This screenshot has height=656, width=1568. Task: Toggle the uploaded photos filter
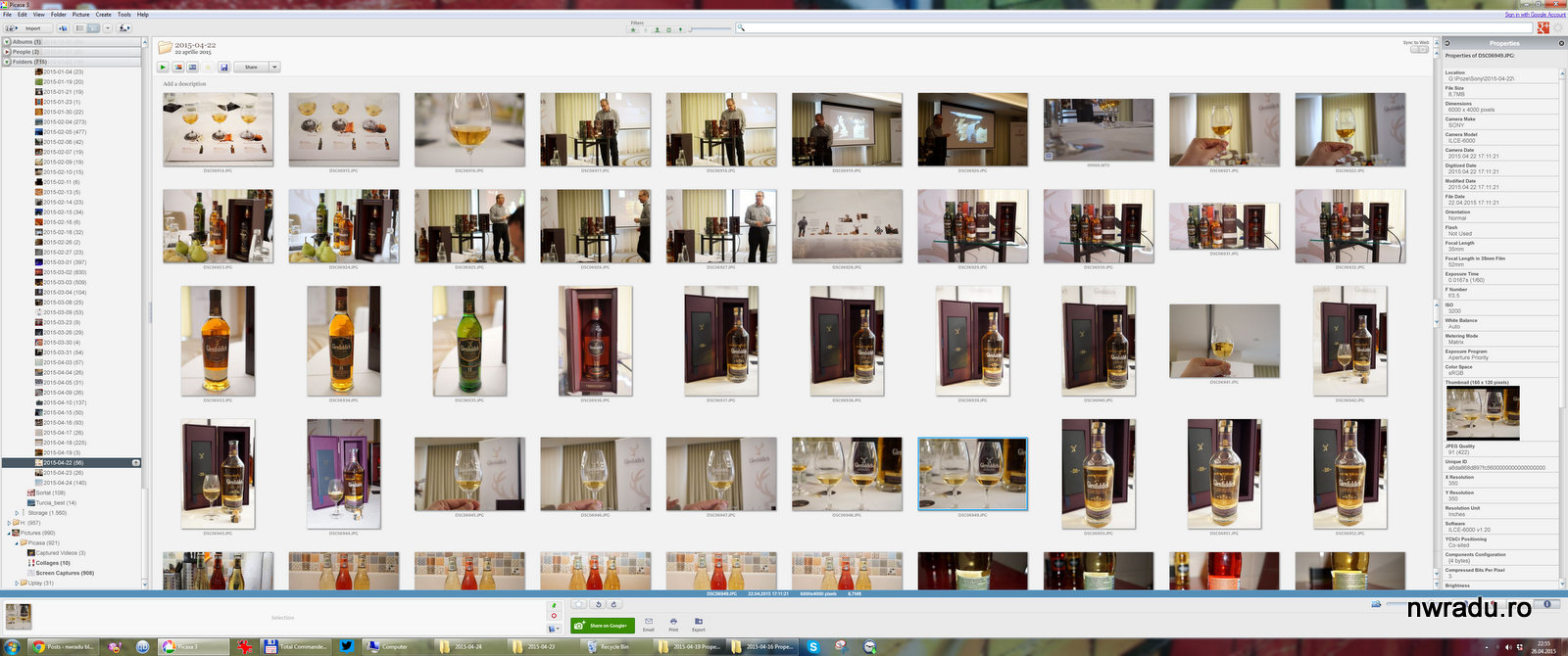tap(645, 29)
